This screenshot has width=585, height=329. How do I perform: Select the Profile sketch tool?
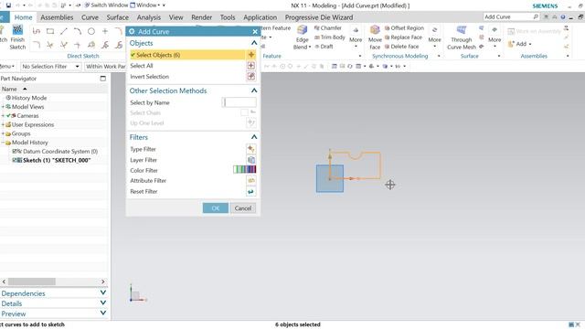37,31
